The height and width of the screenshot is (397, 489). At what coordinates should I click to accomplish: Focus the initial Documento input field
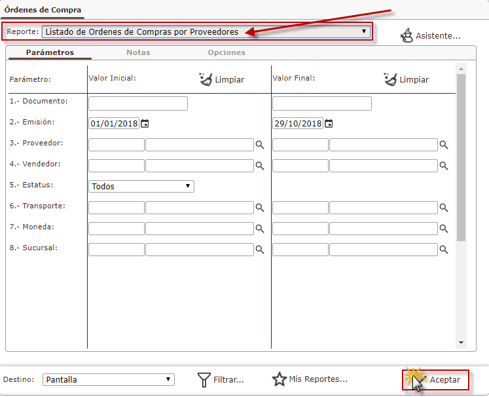138,104
